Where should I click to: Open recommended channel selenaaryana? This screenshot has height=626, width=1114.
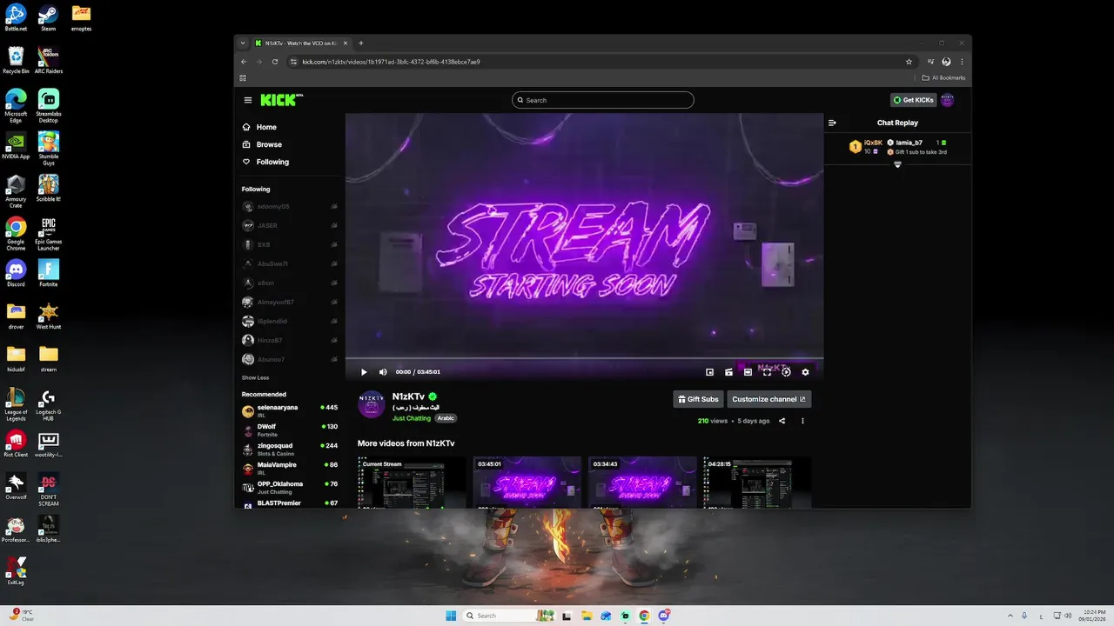290,410
